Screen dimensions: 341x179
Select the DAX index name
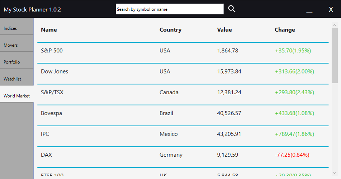click(x=46, y=155)
